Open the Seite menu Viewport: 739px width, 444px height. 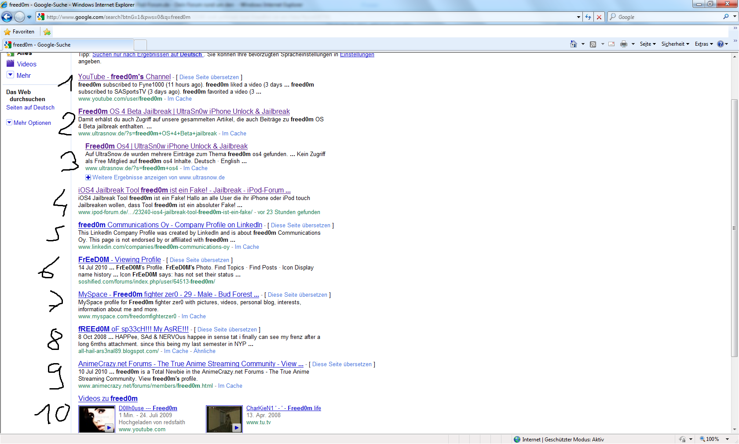coord(648,44)
